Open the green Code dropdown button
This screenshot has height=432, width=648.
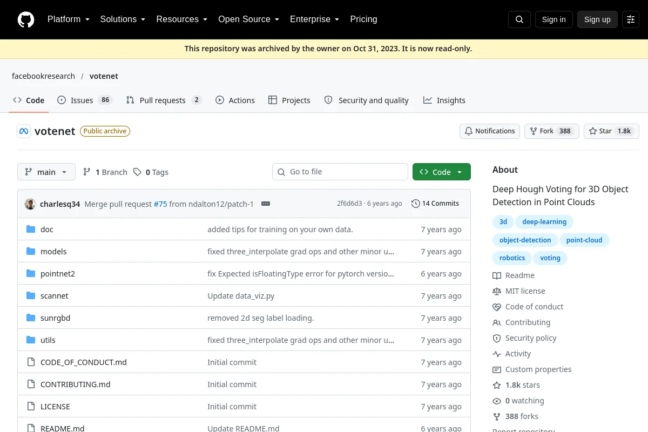(442, 172)
